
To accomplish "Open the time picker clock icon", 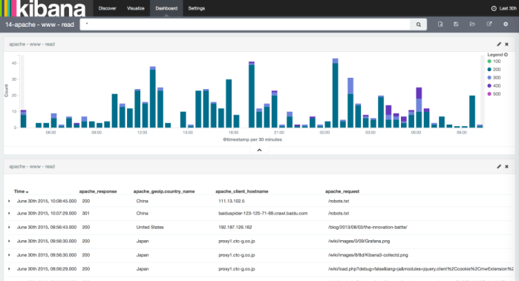I will (494, 8).
